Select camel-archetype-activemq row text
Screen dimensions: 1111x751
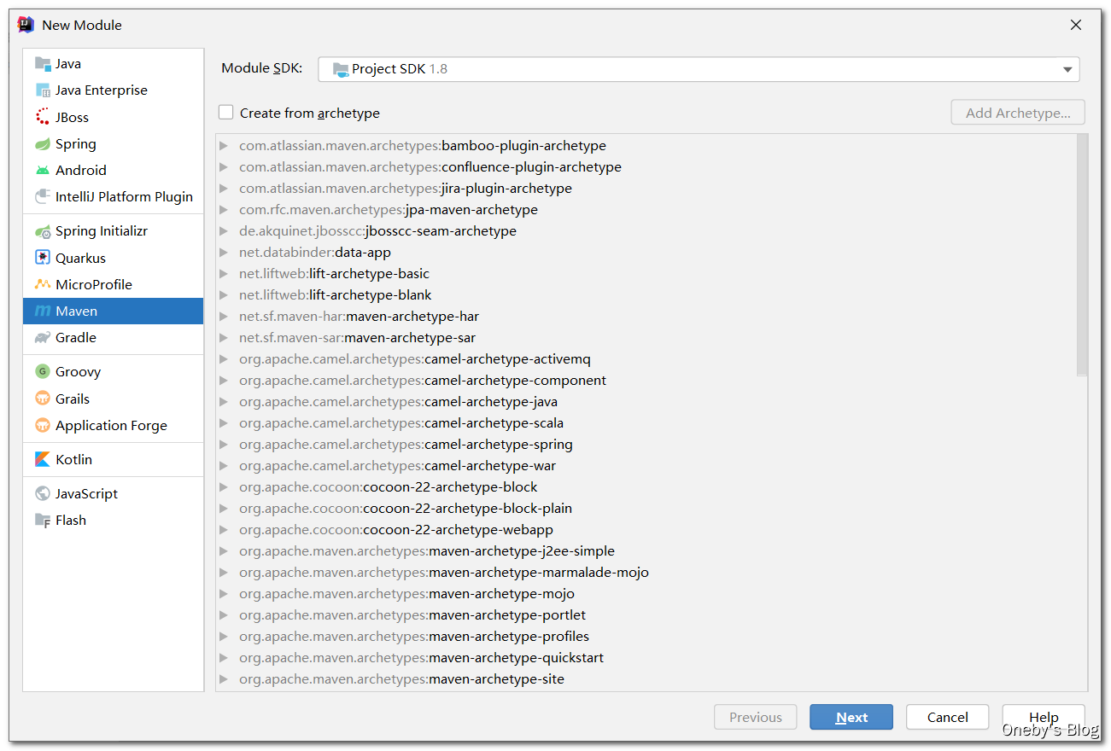click(415, 359)
